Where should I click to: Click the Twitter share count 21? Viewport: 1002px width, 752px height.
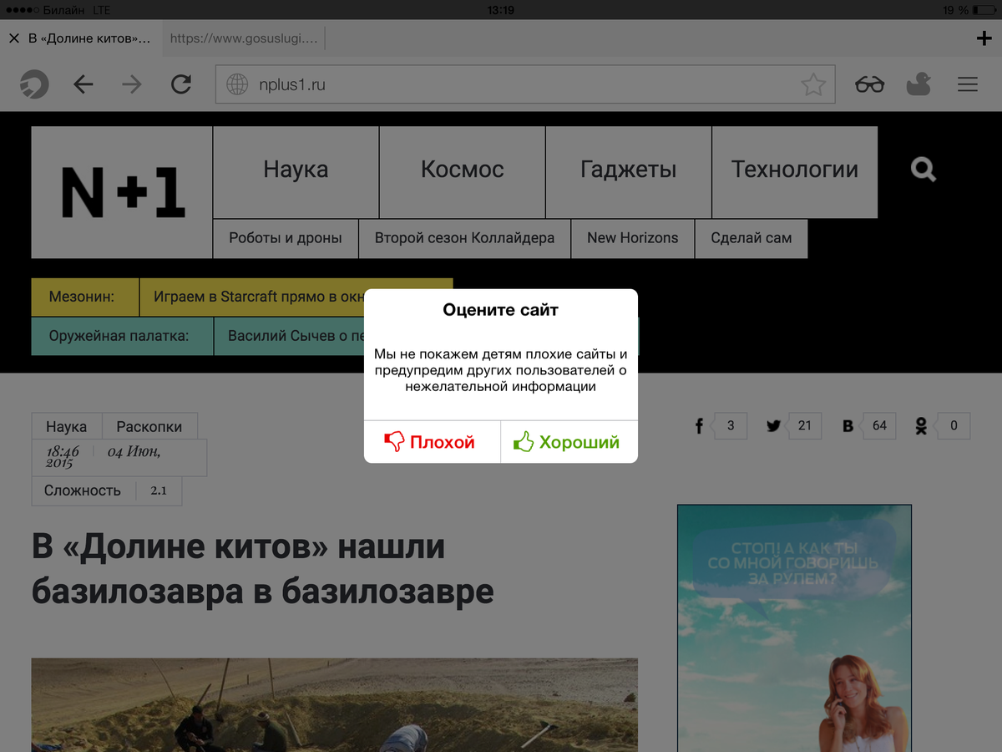coord(804,425)
